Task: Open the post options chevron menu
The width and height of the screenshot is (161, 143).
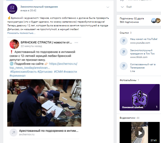Action: coord(108,7)
